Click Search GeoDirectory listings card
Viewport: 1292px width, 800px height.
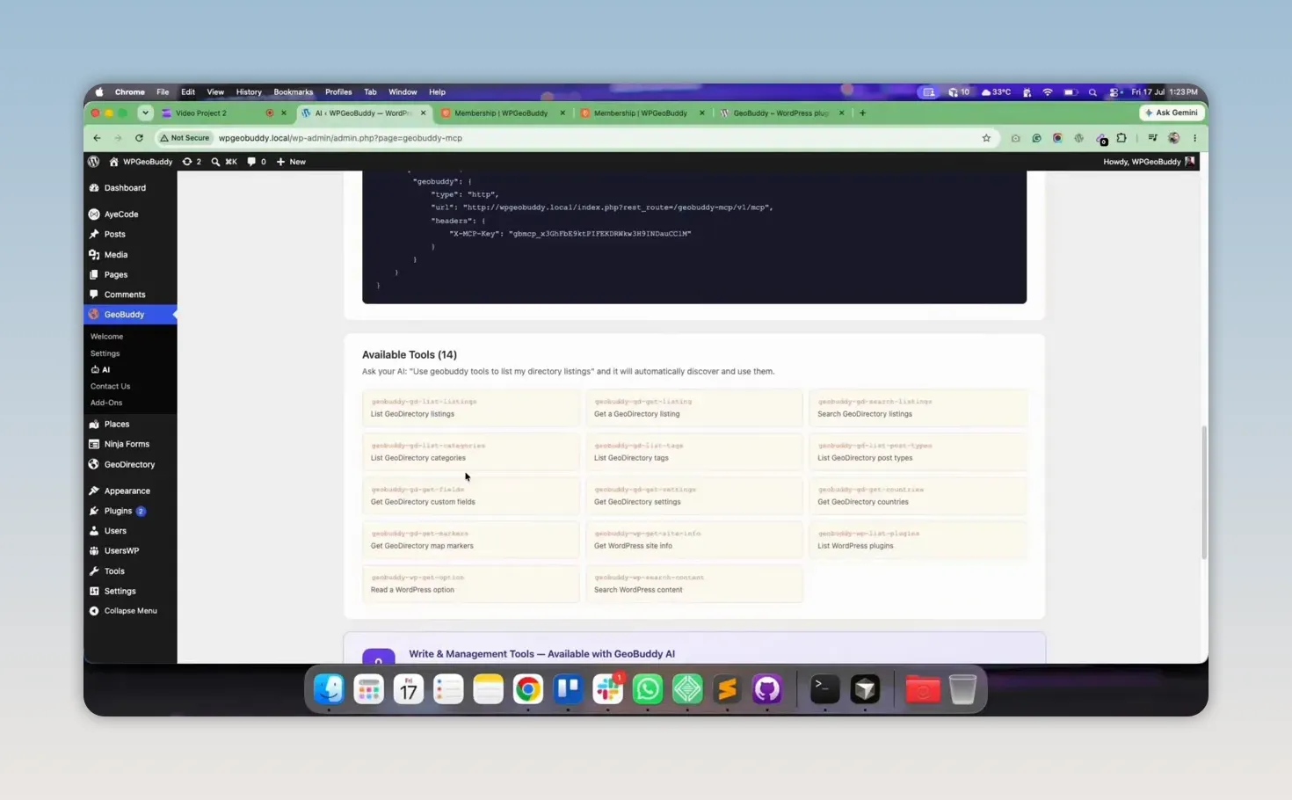click(918, 408)
